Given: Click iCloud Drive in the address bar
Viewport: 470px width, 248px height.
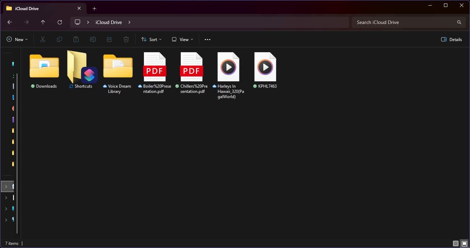Looking at the screenshot, I should (109, 22).
